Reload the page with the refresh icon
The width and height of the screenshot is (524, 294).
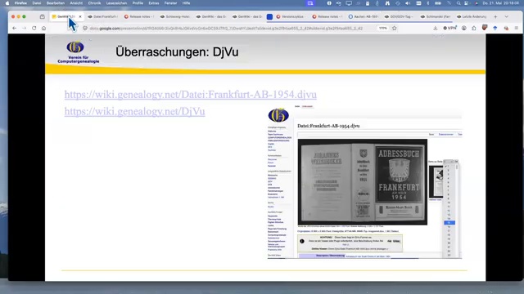click(34, 29)
